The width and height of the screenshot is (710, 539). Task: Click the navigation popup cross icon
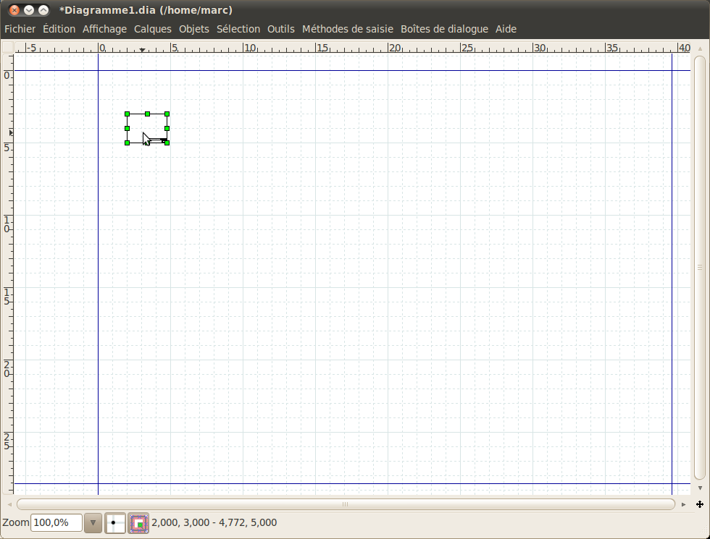tap(700, 504)
